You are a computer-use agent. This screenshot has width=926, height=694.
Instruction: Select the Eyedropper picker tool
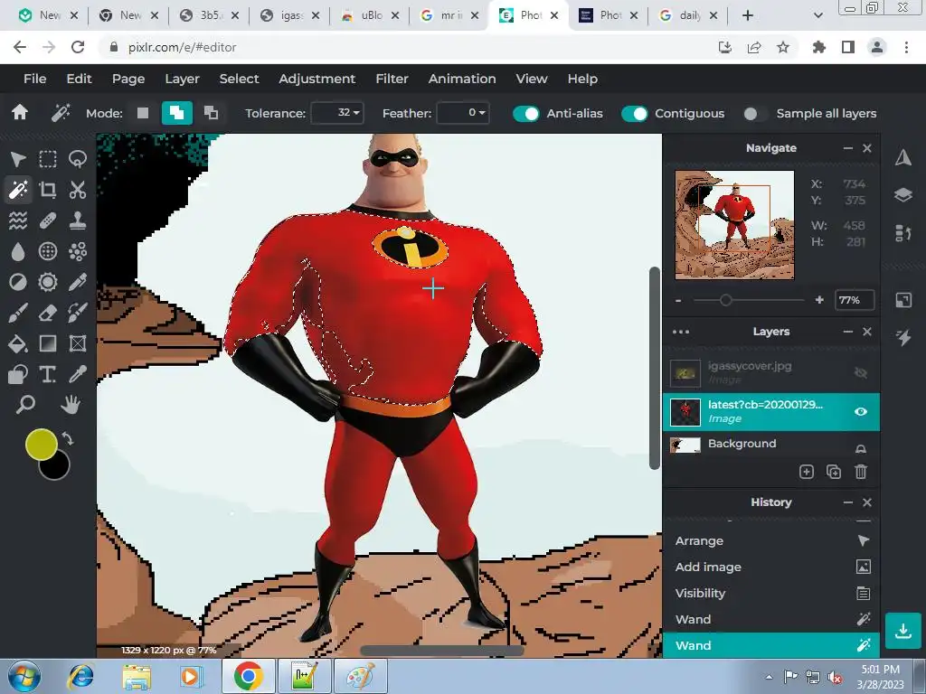click(78, 374)
